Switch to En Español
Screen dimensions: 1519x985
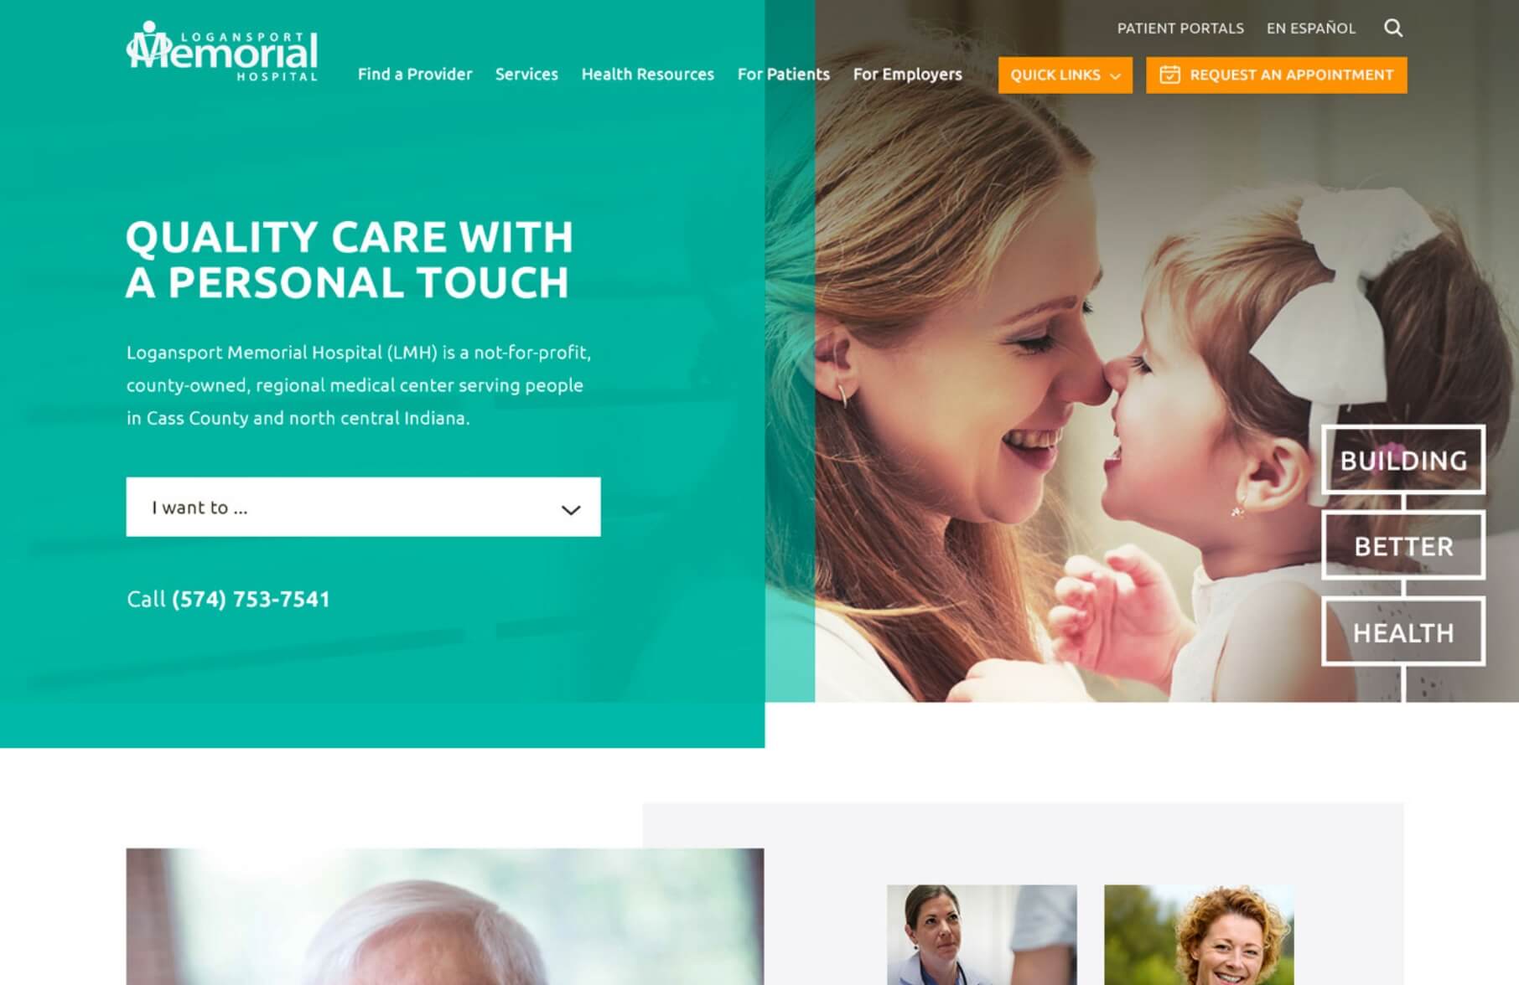(x=1311, y=28)
